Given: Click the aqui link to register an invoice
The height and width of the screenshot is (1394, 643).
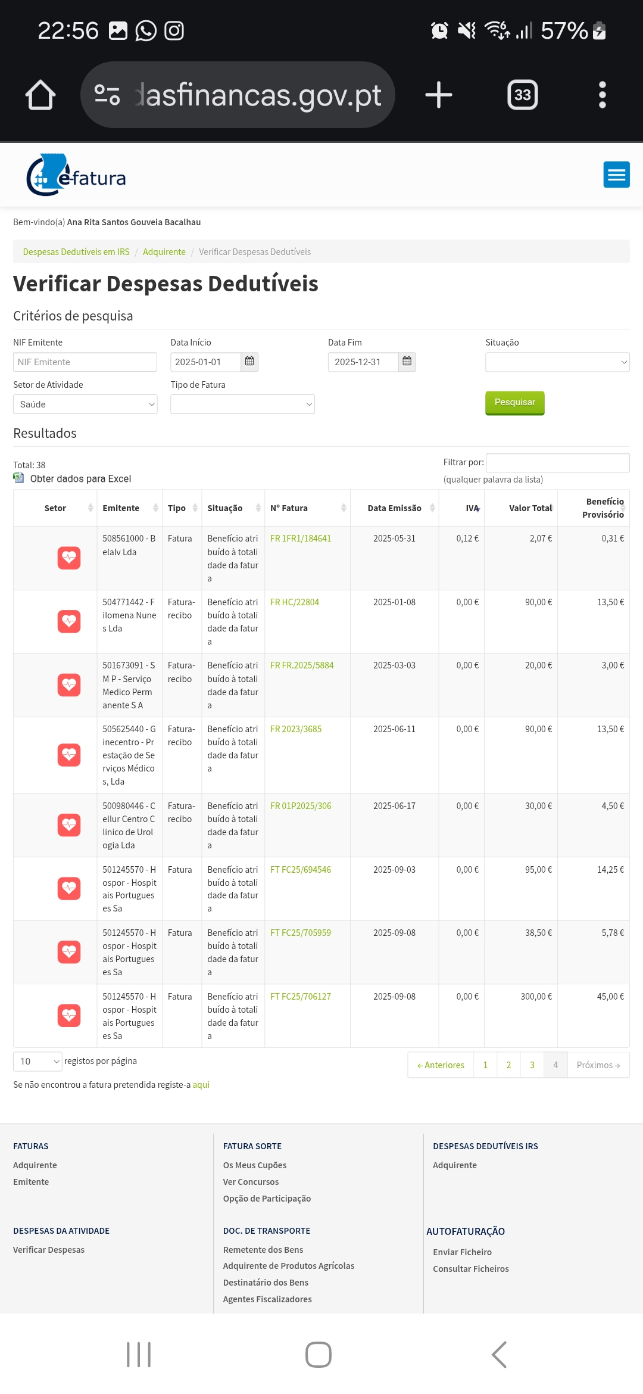Looking at the screenshot, I should coord(201,1085).
